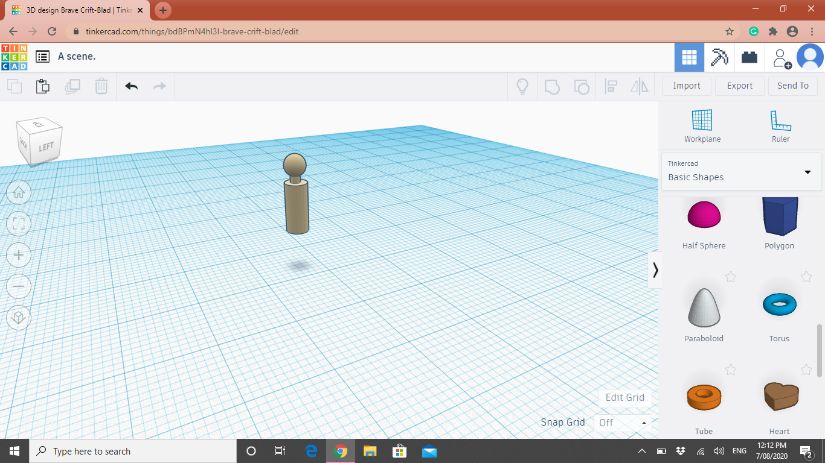Favorite the Tube shape star

point(731,370)
